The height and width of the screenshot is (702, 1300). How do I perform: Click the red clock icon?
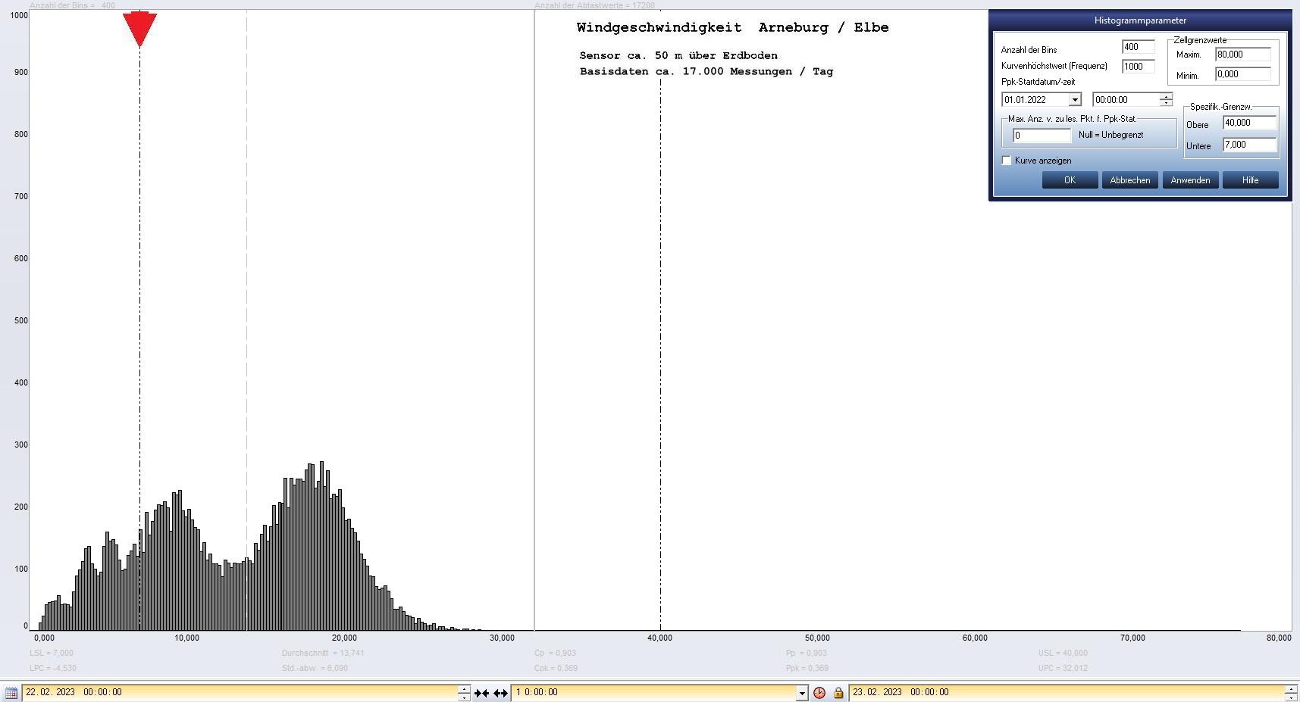click(819, 693)
